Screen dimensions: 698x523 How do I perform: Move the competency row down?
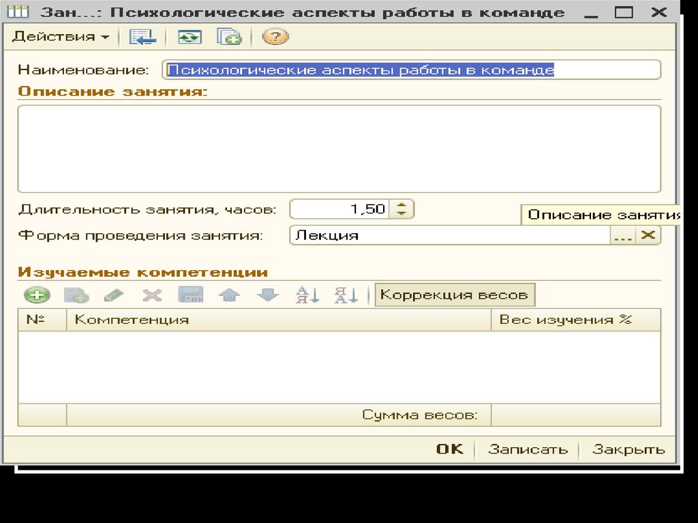[268, 295]
